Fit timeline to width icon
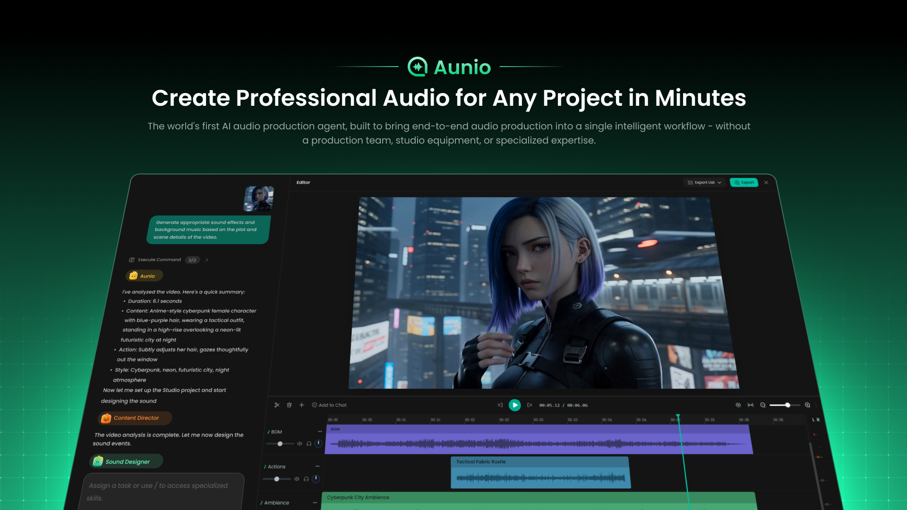907x510 pixels. (x=751, y=405)
